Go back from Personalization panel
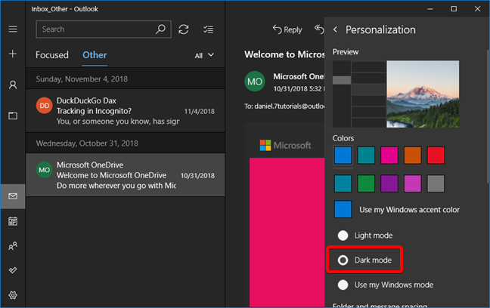 (335, 29)
